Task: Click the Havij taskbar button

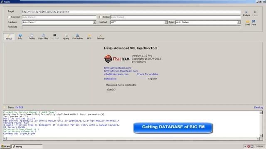Action: (27, 147)
